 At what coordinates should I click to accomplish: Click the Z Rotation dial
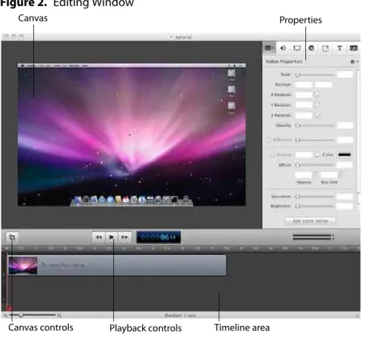click(x=316, y=115)
